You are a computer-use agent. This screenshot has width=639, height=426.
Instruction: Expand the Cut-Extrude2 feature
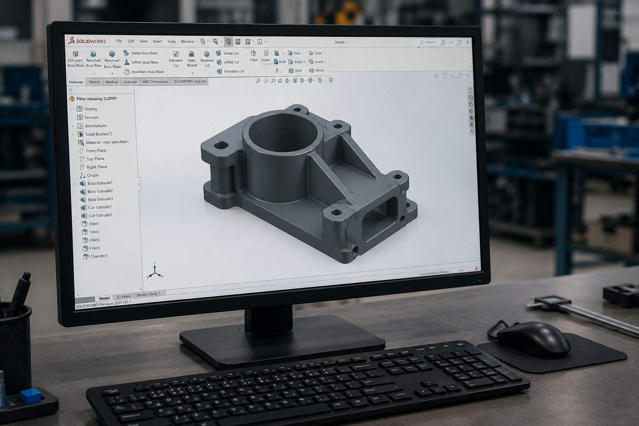point(77,215)
